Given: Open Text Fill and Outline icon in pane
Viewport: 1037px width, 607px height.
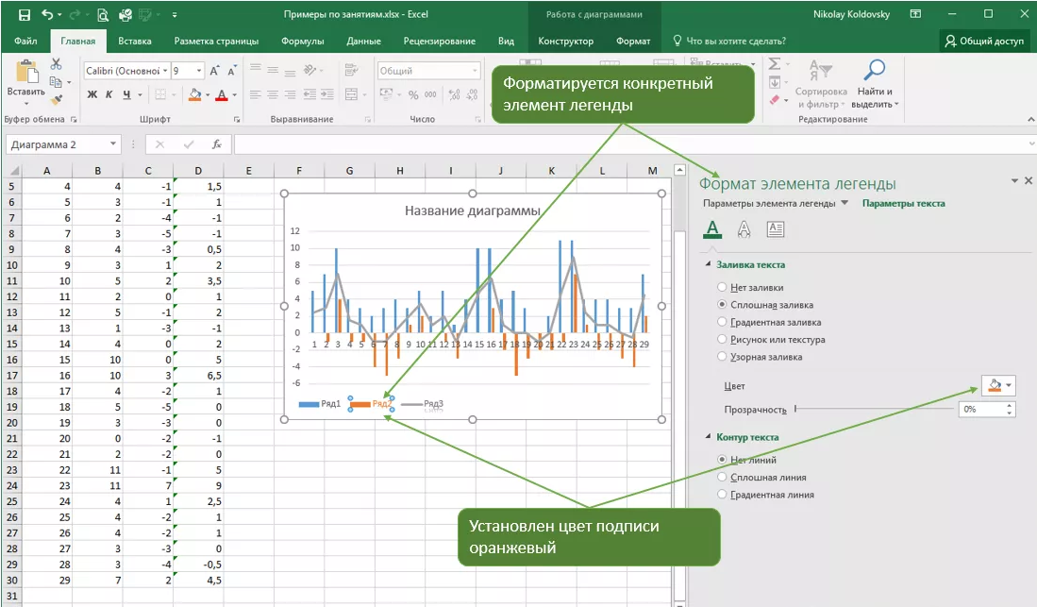Looking at the screenshot, I should 712,229.
